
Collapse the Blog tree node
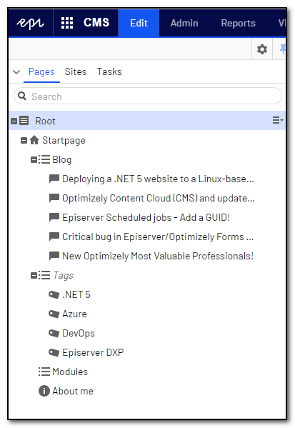pos(34,159)
